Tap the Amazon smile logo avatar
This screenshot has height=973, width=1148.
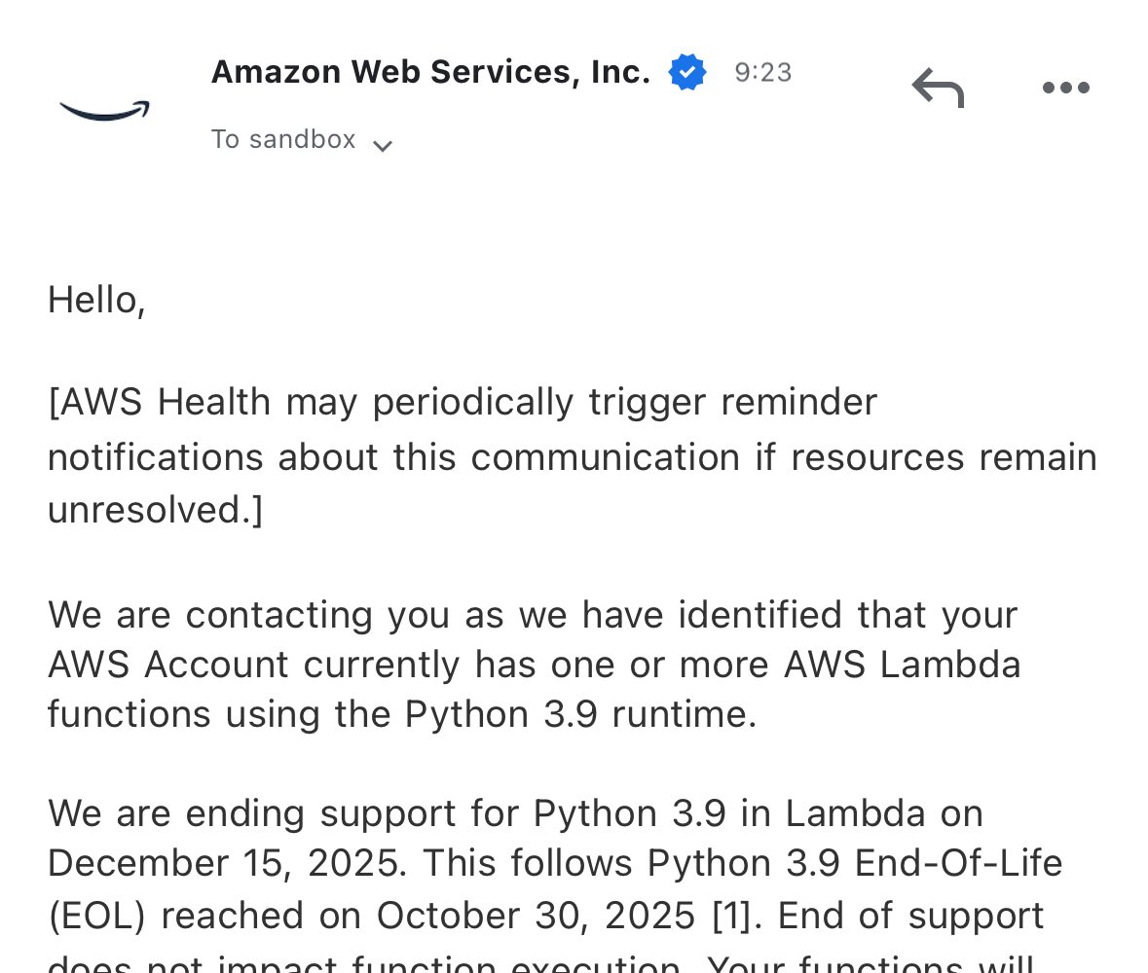[105, 111]
